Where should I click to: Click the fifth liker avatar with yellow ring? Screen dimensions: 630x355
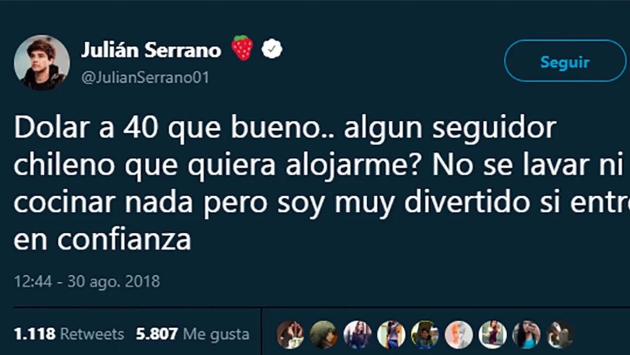425,334
